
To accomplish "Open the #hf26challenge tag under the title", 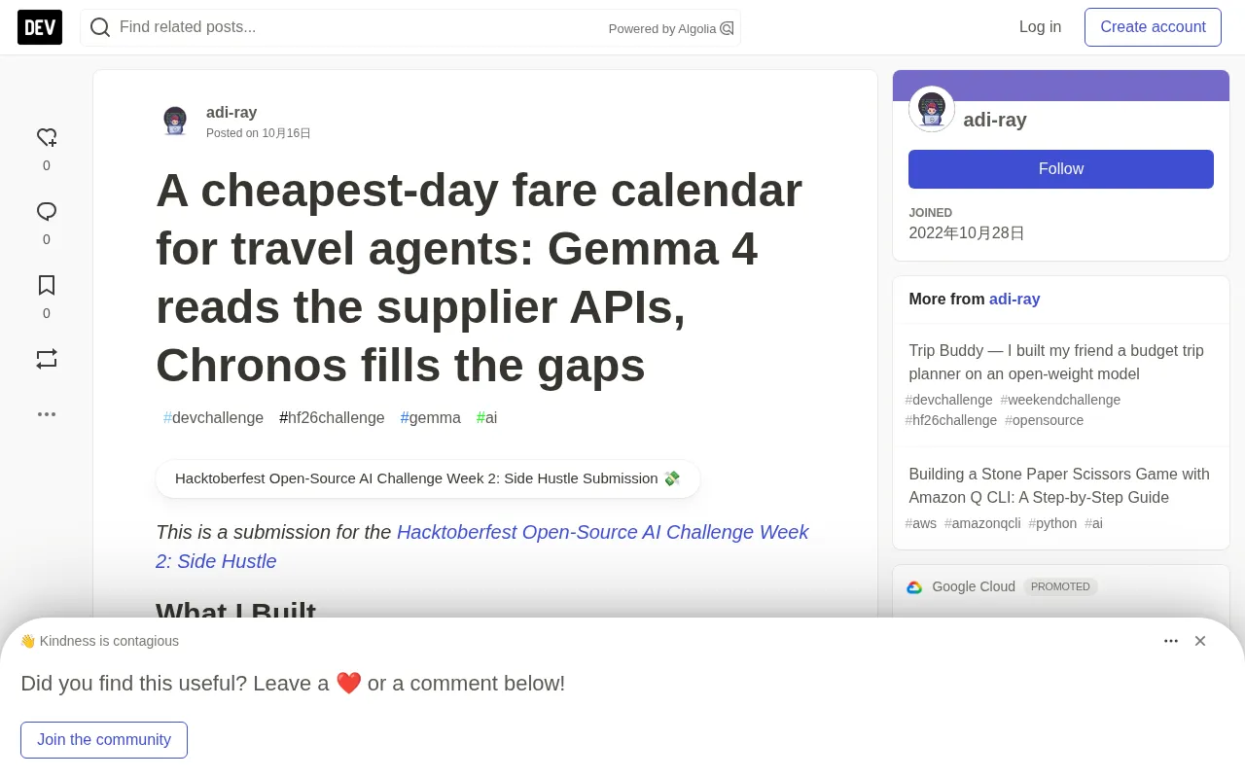I will coord(332,417).
